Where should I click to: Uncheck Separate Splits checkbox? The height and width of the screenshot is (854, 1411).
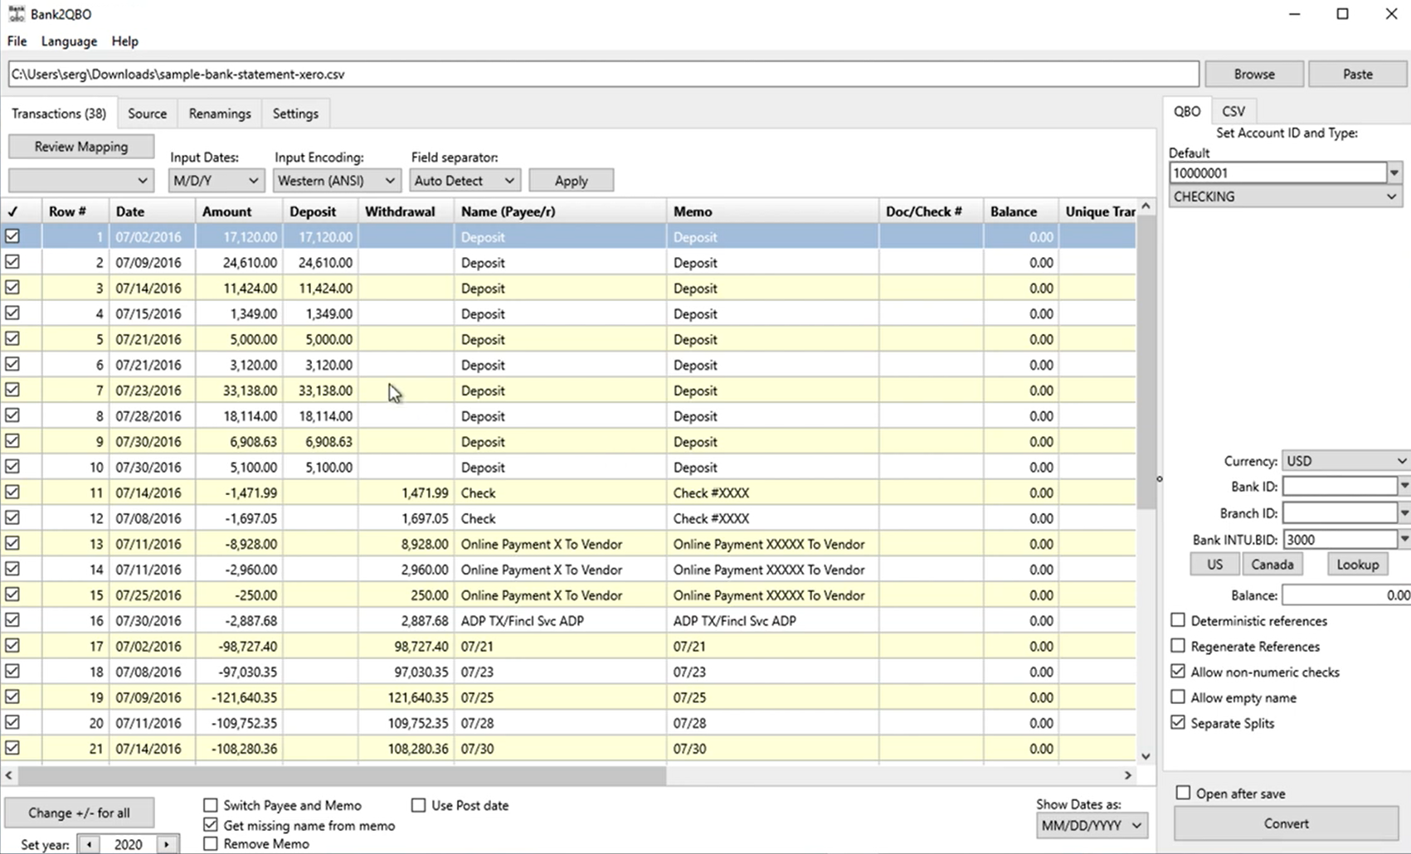[x=1178, y=723]
